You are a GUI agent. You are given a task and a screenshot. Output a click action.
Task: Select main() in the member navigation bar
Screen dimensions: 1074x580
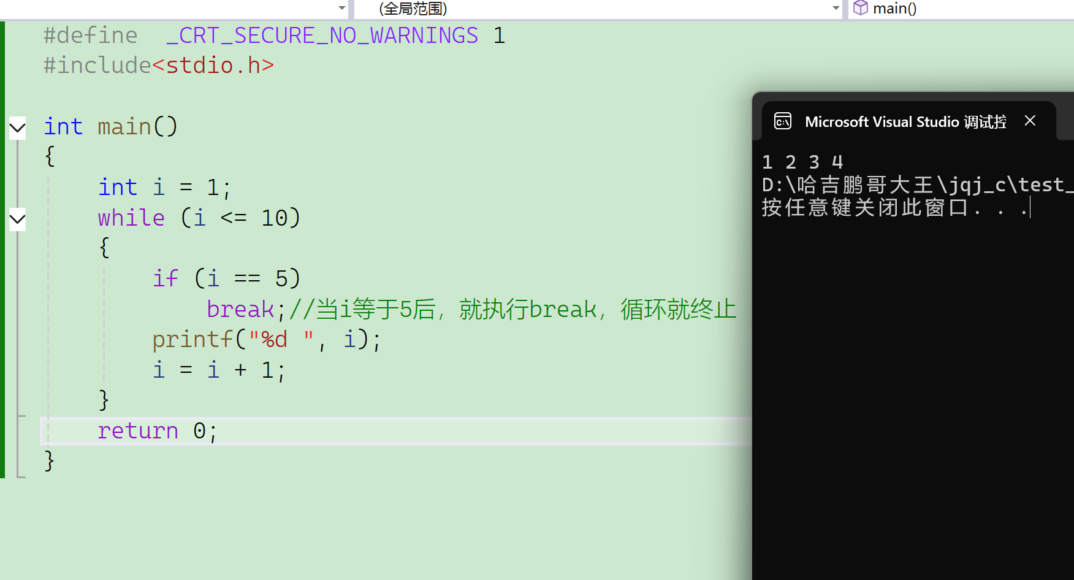(894, 9)
